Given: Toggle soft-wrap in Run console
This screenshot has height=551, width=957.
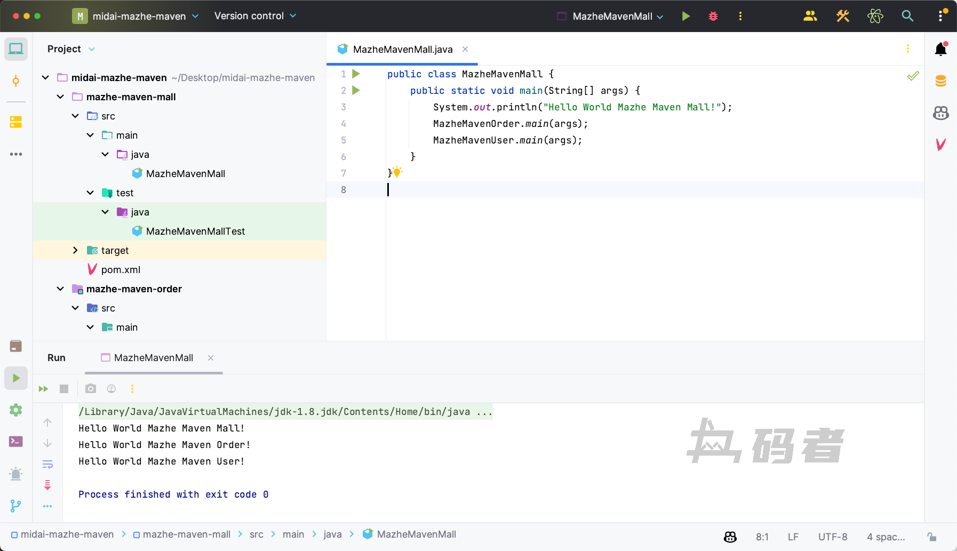Looking at the screenshot, I should [x=47, y=464].
